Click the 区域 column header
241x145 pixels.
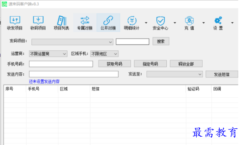point(74,89)
